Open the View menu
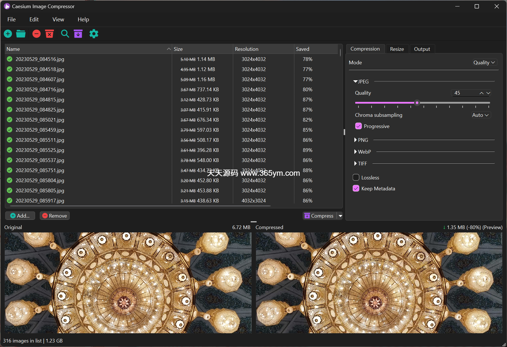The image size is (507, 347). 58,19
